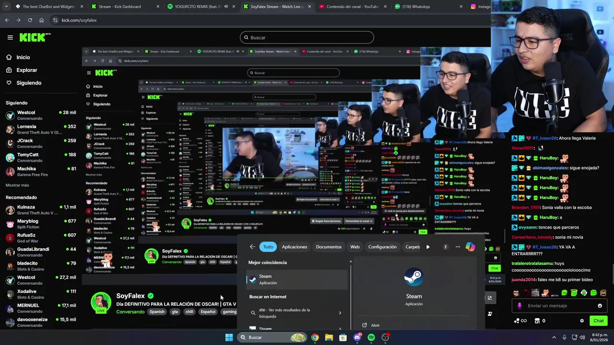
Task: Show more filter tabs with the arrow after Carpetas
Action: click(x=428, y=247)
